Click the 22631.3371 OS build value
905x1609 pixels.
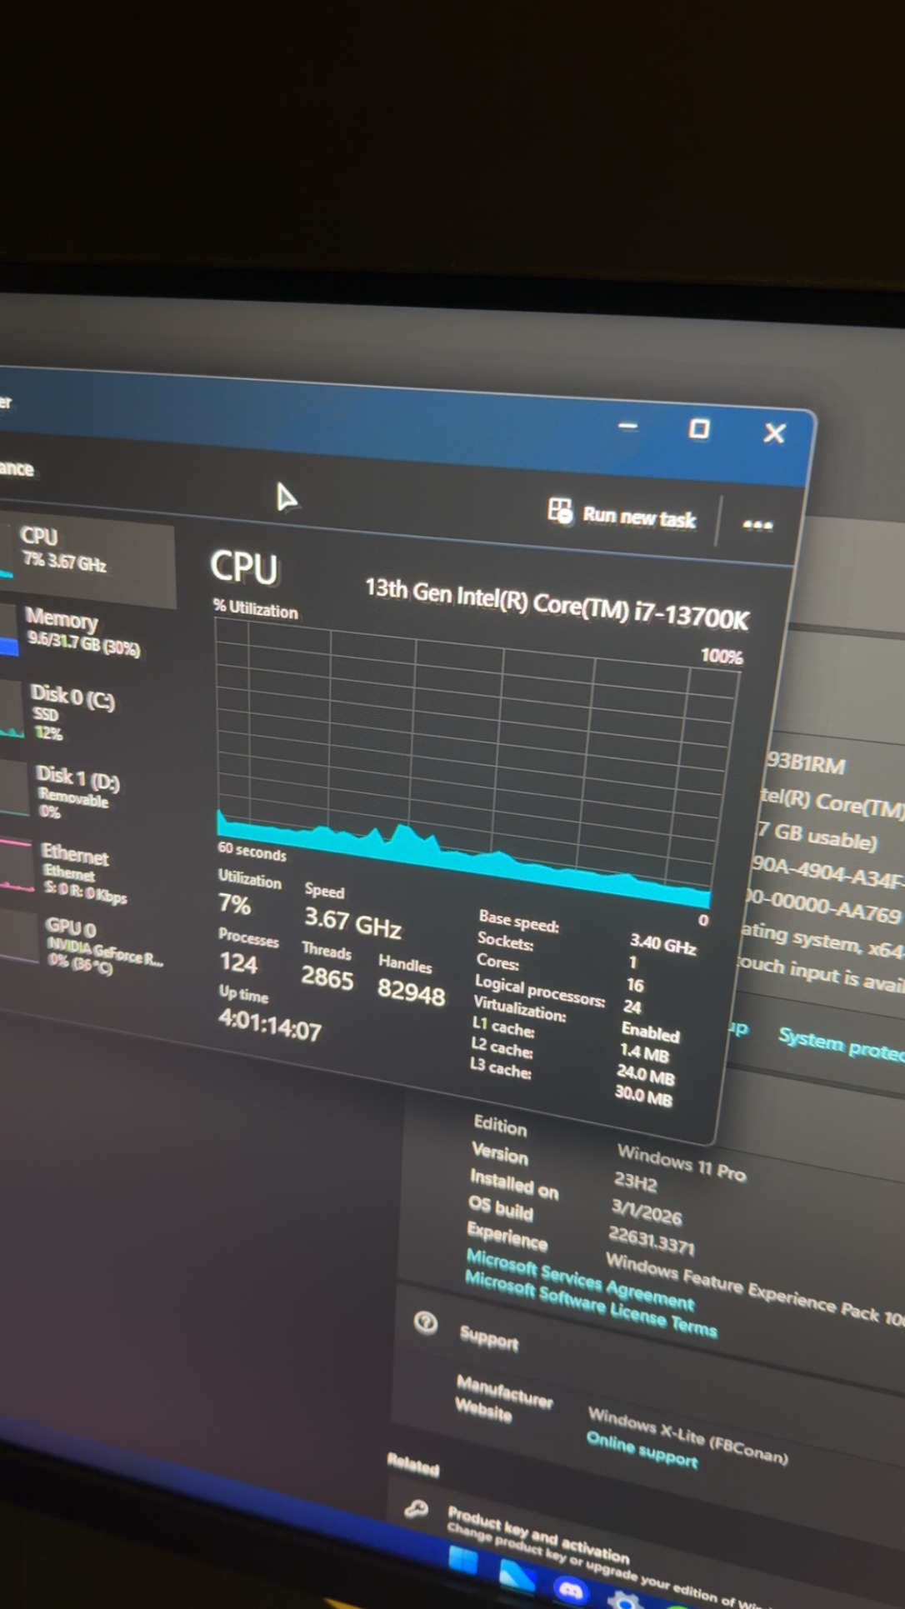(x=651, y=1240)
